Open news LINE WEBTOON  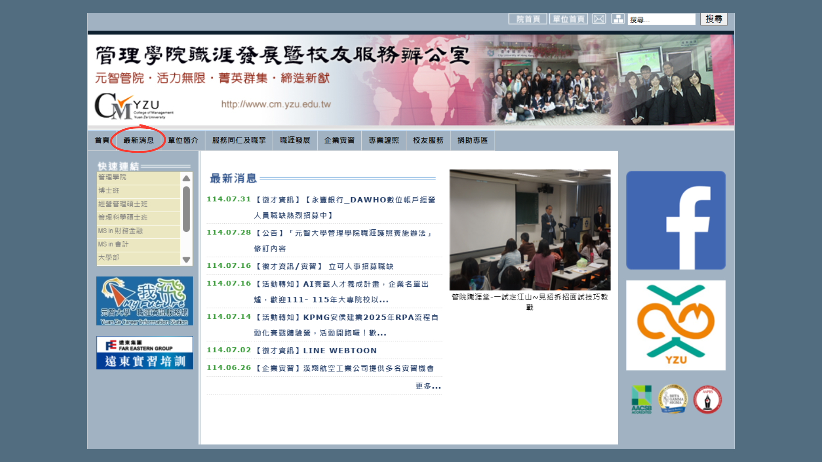point(316,351)
